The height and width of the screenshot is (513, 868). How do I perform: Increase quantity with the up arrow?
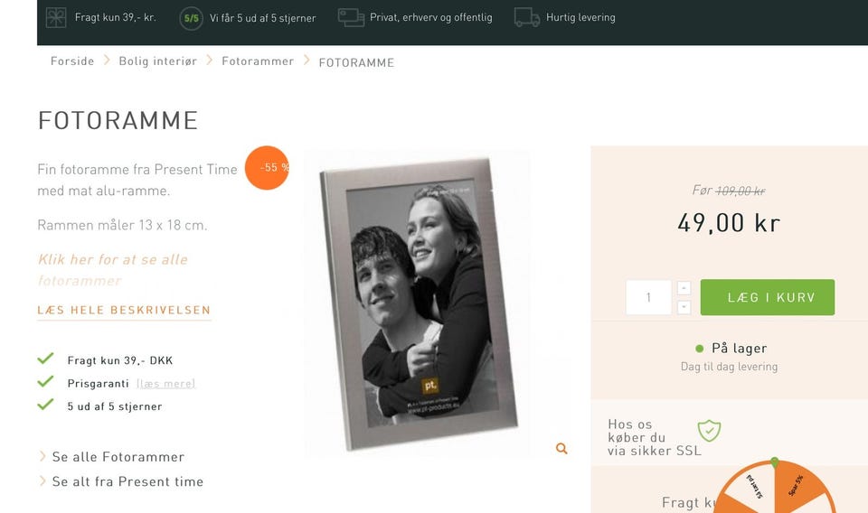coord(684,288)
